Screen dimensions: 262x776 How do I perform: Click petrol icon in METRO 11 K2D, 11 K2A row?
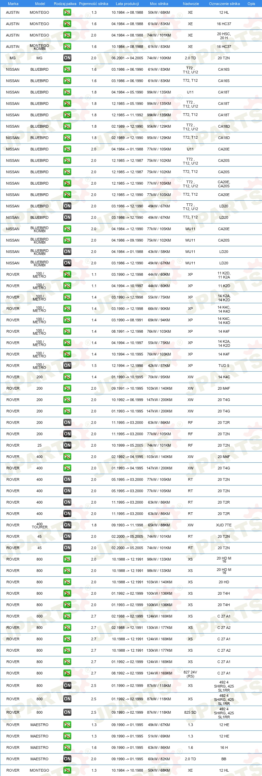[x=67, y=274]
